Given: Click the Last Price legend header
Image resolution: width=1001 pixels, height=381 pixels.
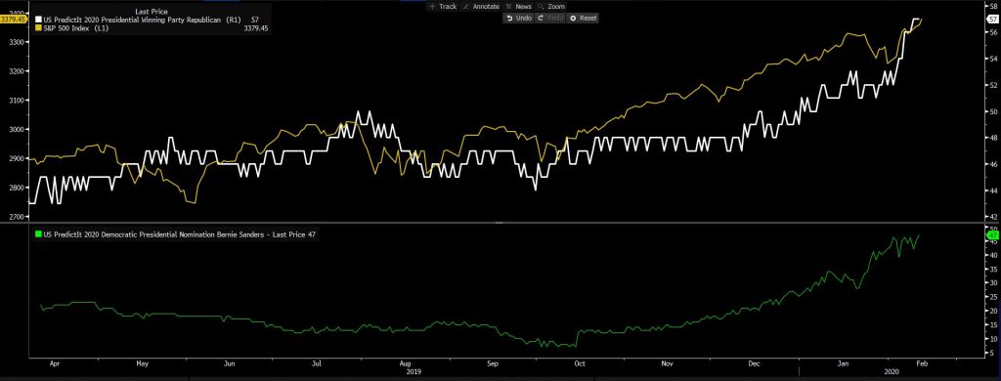Looking at the screenshot, I should coord(152,12).
